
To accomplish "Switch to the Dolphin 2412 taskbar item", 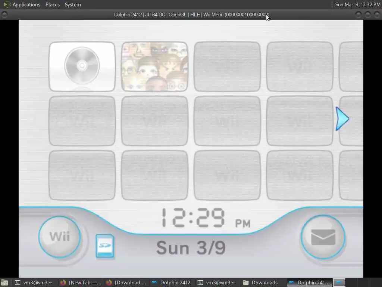I will [171, 283].
